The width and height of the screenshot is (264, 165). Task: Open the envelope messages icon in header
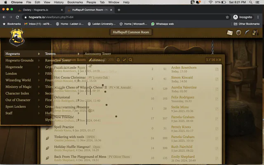230,33
